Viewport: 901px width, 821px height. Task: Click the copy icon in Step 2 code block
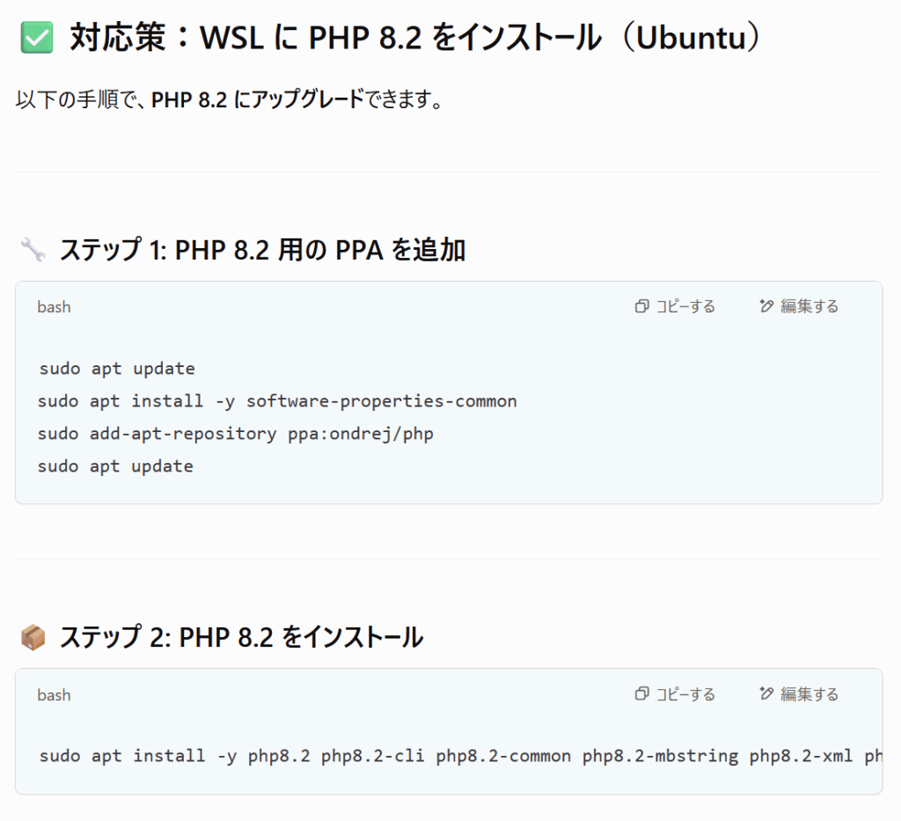(641, 694)
